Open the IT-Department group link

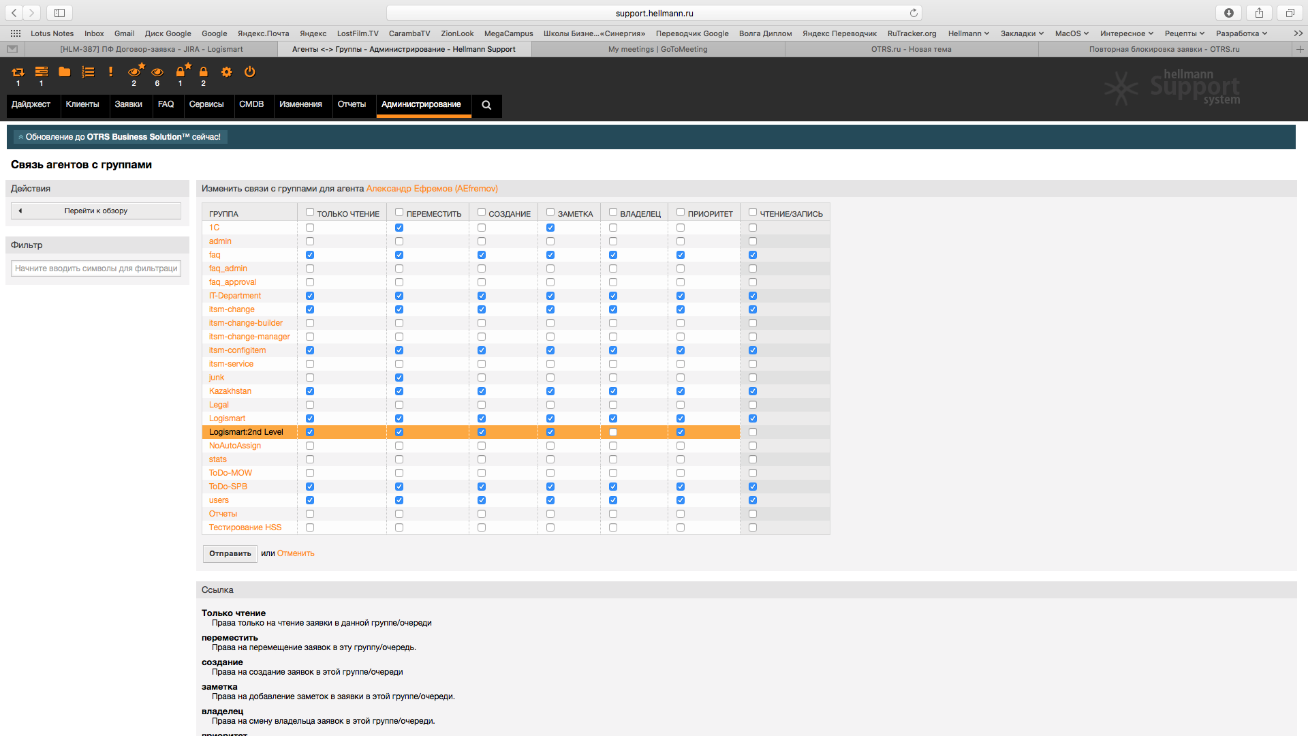pyautogui.click(x=235, y=296)
